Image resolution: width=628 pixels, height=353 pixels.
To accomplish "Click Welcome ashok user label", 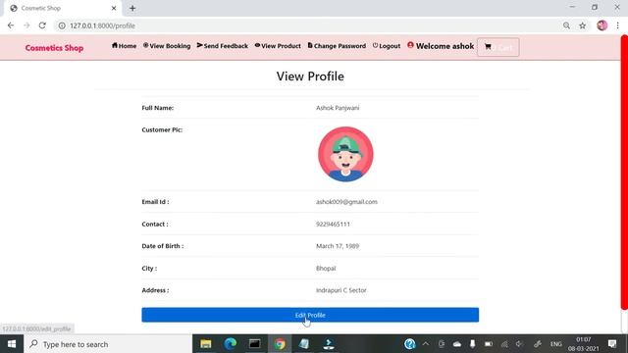I will (x=441, y=46).
